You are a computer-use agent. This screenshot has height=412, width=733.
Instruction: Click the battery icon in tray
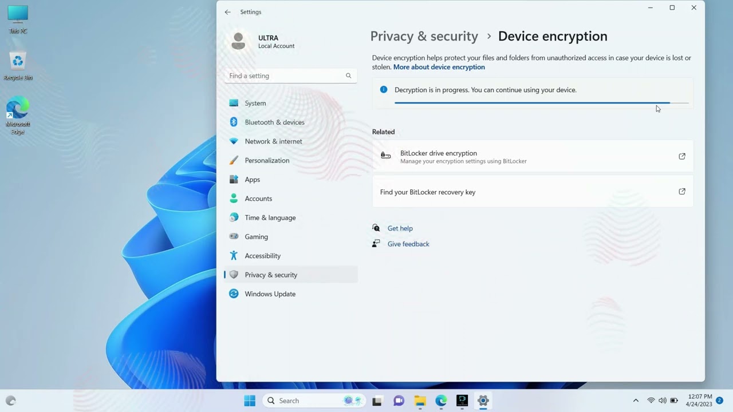click(x=674, y=401)
